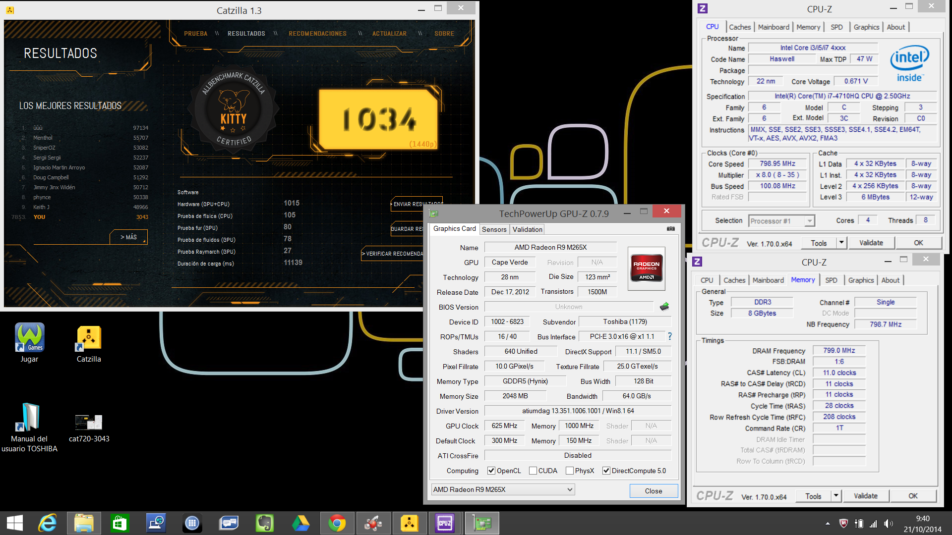The image size is (952, 535).
Task: Click the BIOS Version field in GPU-Z
Action: (569, 307)
